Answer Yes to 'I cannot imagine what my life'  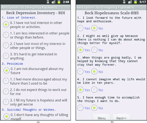pyautogui.click(x=80, y=90)
